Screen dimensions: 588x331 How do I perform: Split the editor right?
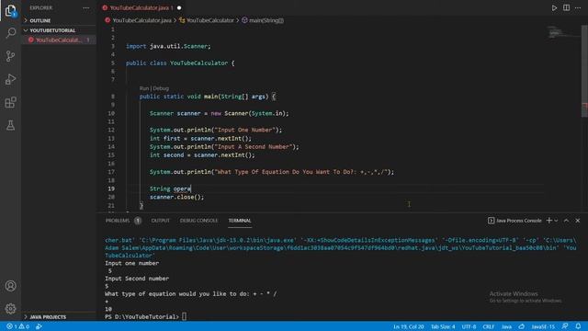[x=566, y=8]
